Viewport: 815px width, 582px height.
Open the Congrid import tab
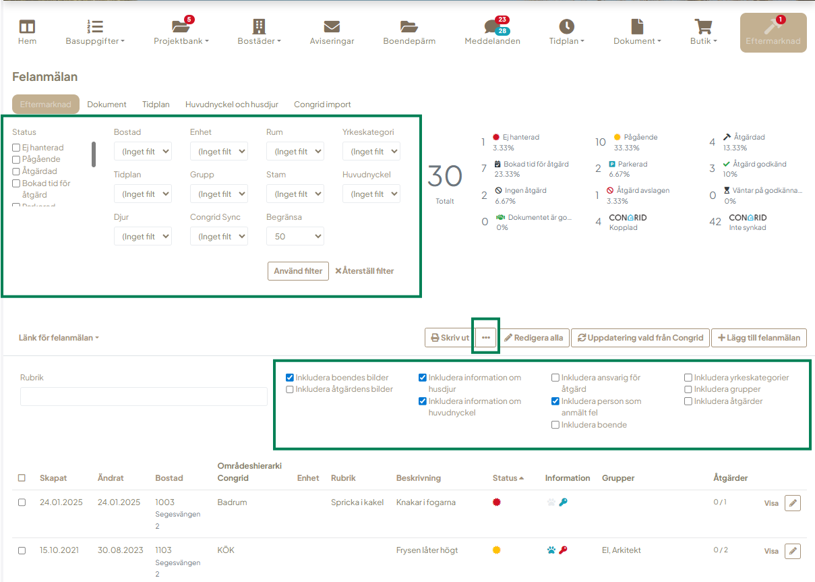322,105
